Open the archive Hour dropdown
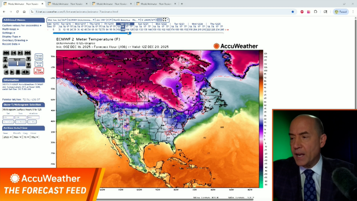 (34, 137)
